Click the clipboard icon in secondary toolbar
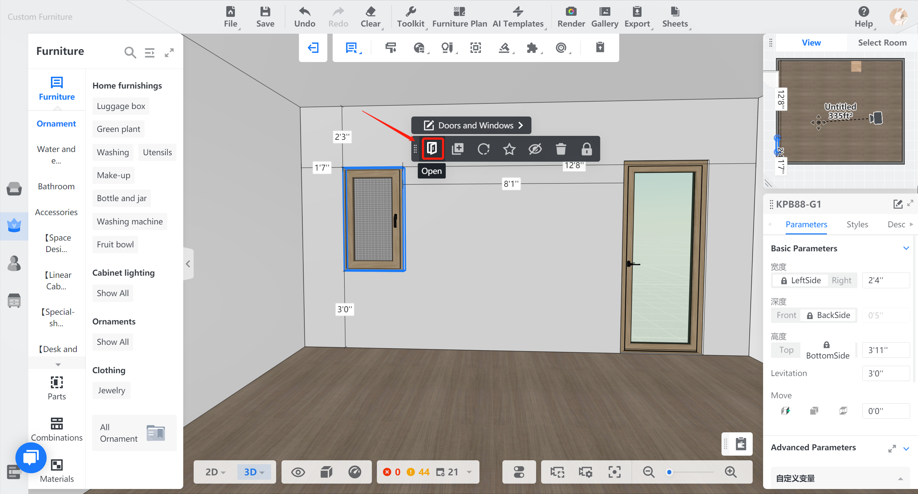 600,48
